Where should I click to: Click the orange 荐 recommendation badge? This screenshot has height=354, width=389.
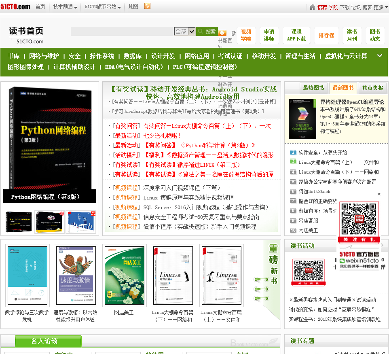pos(222,33)
